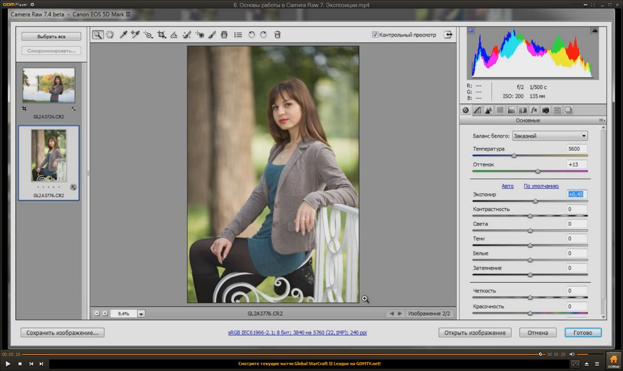Click the Температура slider handle
The height and width of the screenshot is (371, 623).
coord(514,155)
